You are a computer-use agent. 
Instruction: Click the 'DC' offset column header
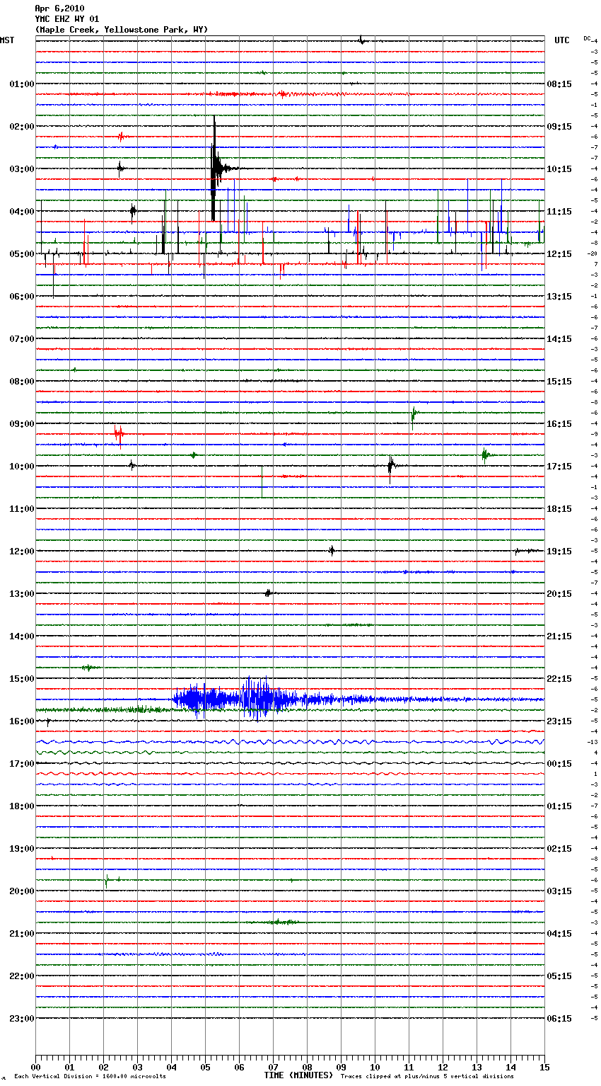tap(587, 38)
